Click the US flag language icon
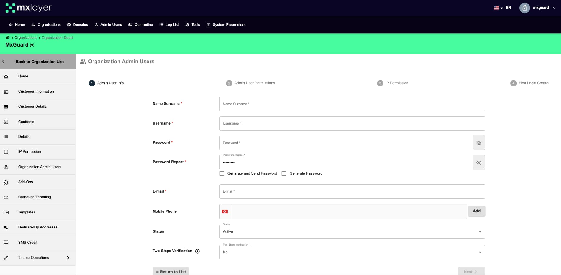Screen dimensions: 561x275 point(496,8)
